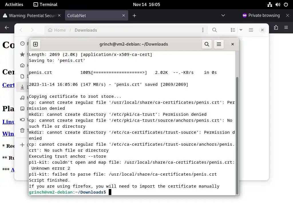293x219 pixels.
Task: Click the 'Executing trust anchor --store' line
Action: pos(67,156)
